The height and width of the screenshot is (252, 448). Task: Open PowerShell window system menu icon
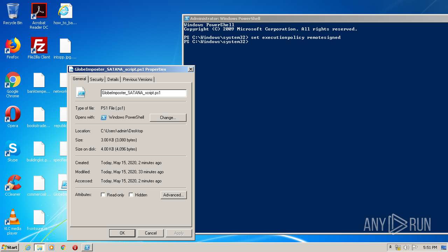click(187, 19)
